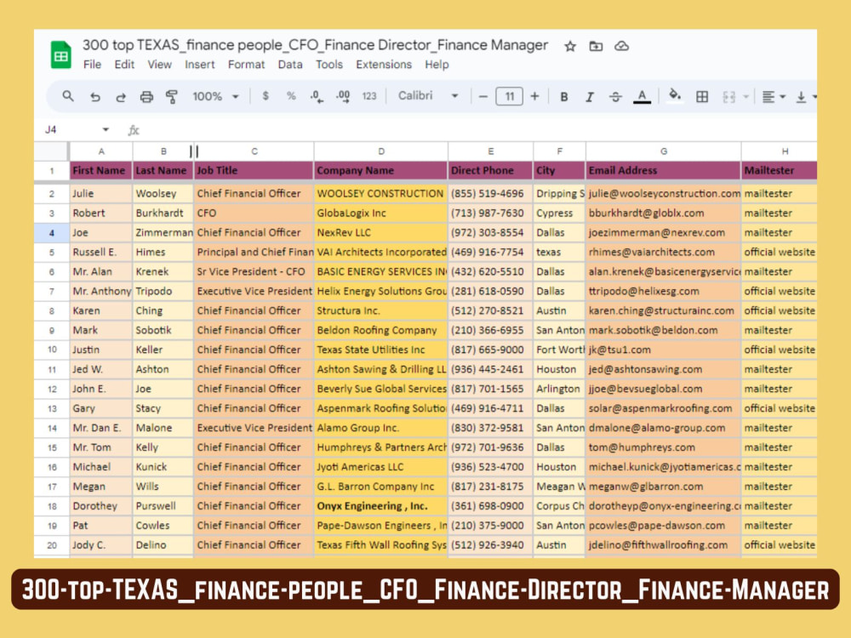This screenshot has height=638, width=851.
Task: Move document using the folder icon
Action: pyautogui.click(x=596, y=47)
